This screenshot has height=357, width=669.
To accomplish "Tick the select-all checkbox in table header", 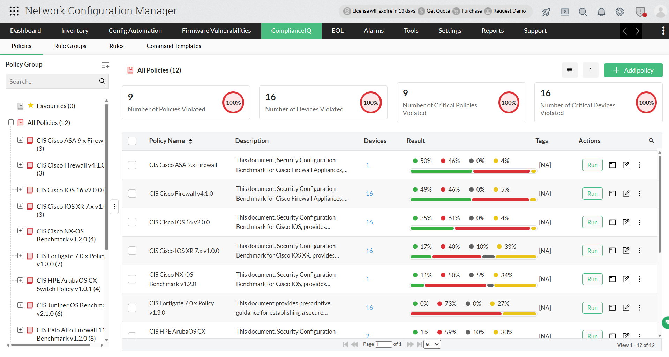I will click(x=132, y=141).
